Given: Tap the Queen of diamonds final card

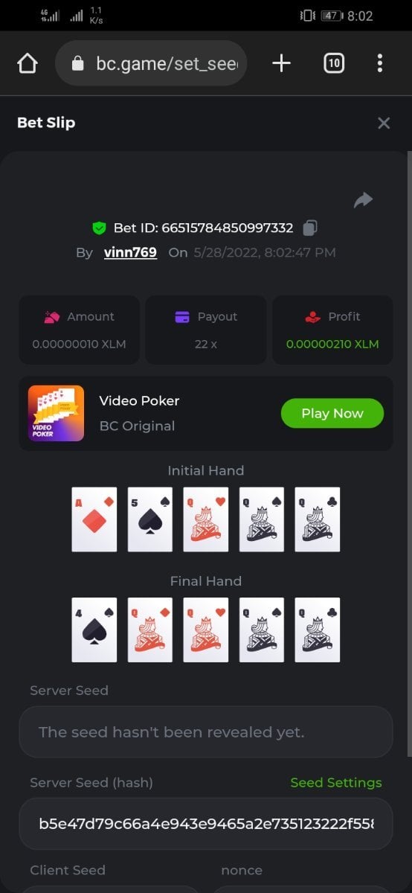Looking at the screenshot, I should coord(150,630).
